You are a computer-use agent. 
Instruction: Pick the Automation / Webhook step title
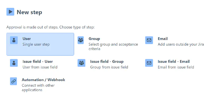pos(44,80)
